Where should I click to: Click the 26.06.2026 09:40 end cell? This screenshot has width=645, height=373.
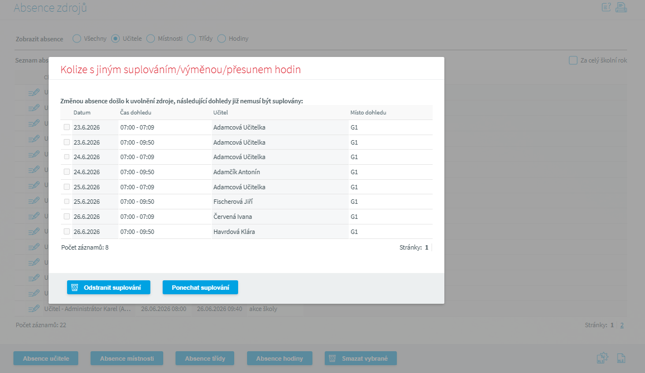pyautogui.click(x=219, y=309)
